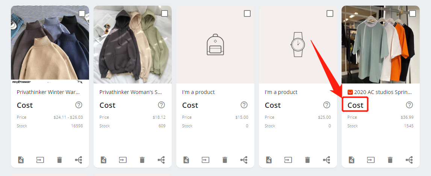Open "Privathinker Woman's S..." product title

[130, 92]
